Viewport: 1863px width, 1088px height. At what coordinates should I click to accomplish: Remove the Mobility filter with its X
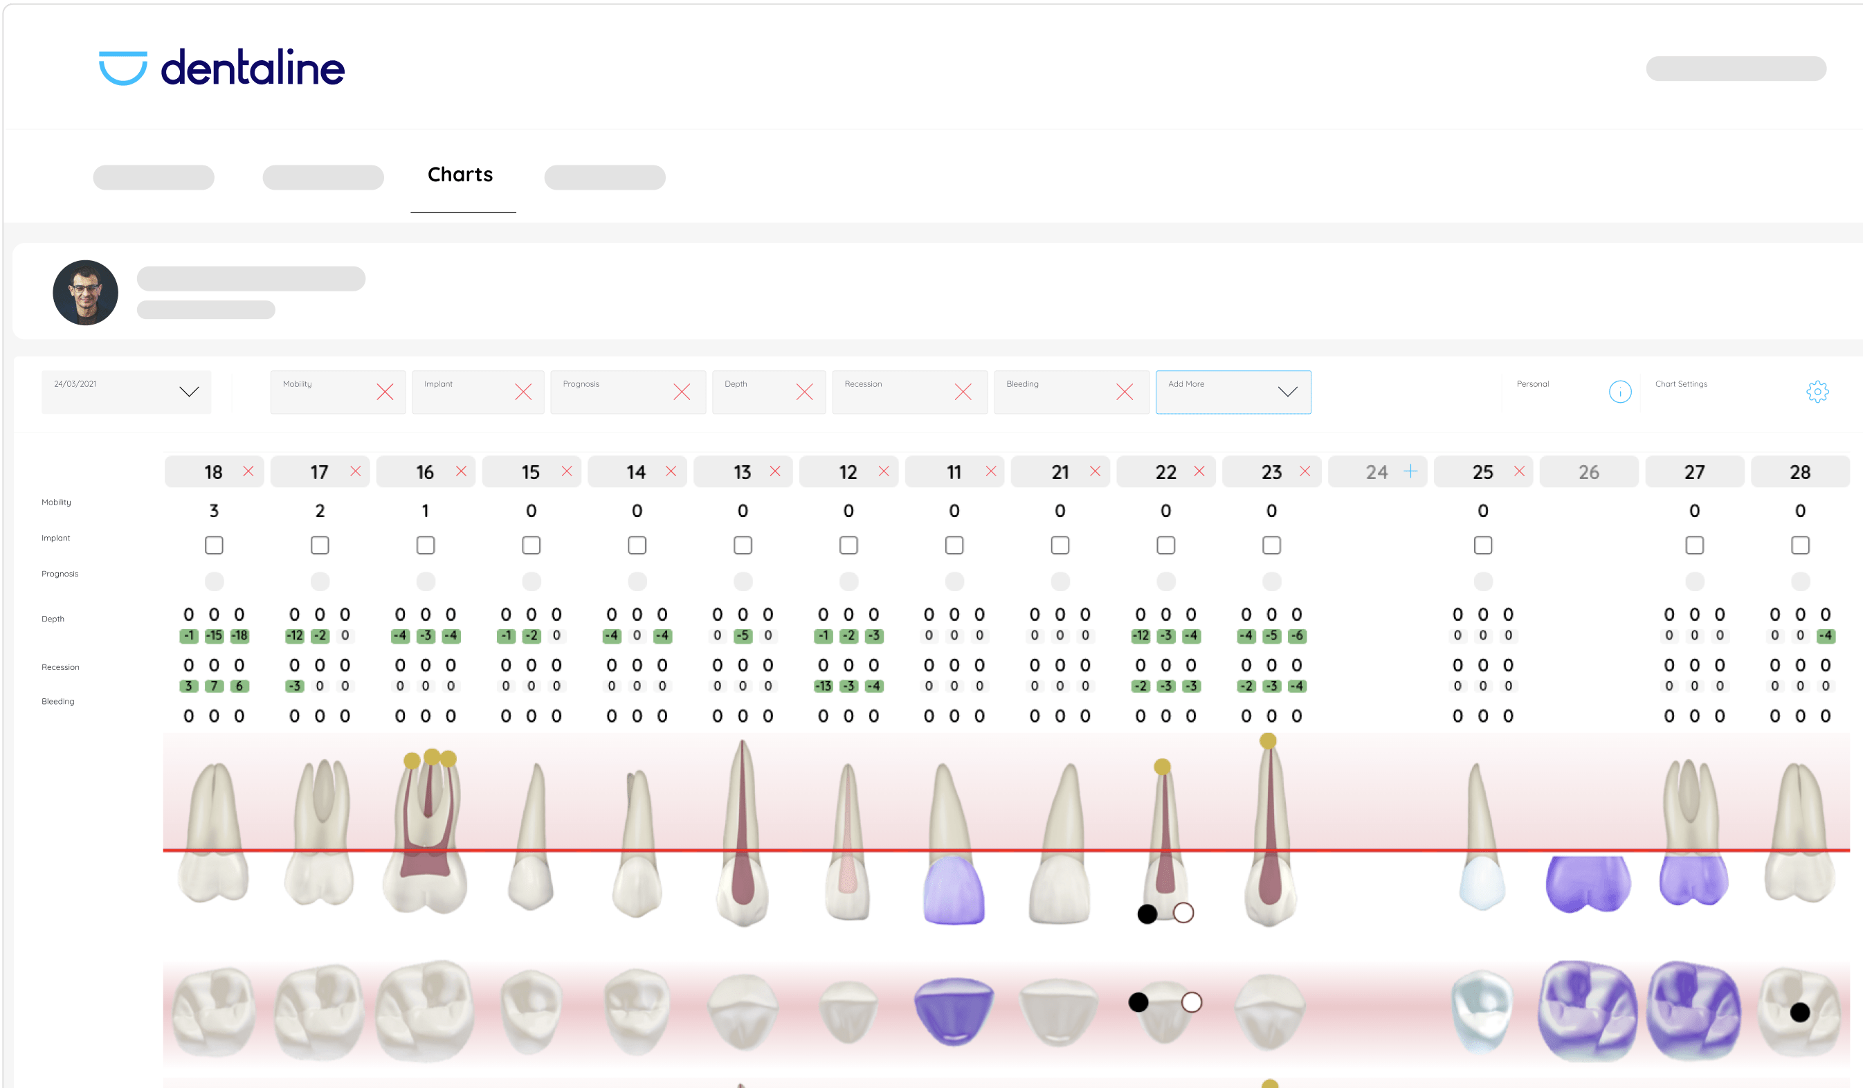point(384,392)
